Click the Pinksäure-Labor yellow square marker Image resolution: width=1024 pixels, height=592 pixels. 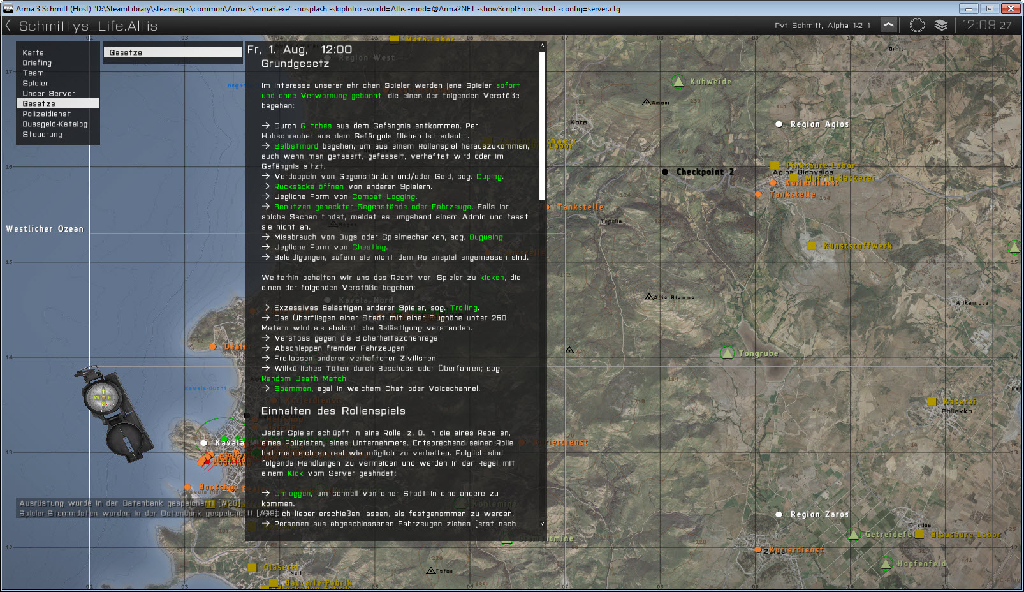coord(775,165)
